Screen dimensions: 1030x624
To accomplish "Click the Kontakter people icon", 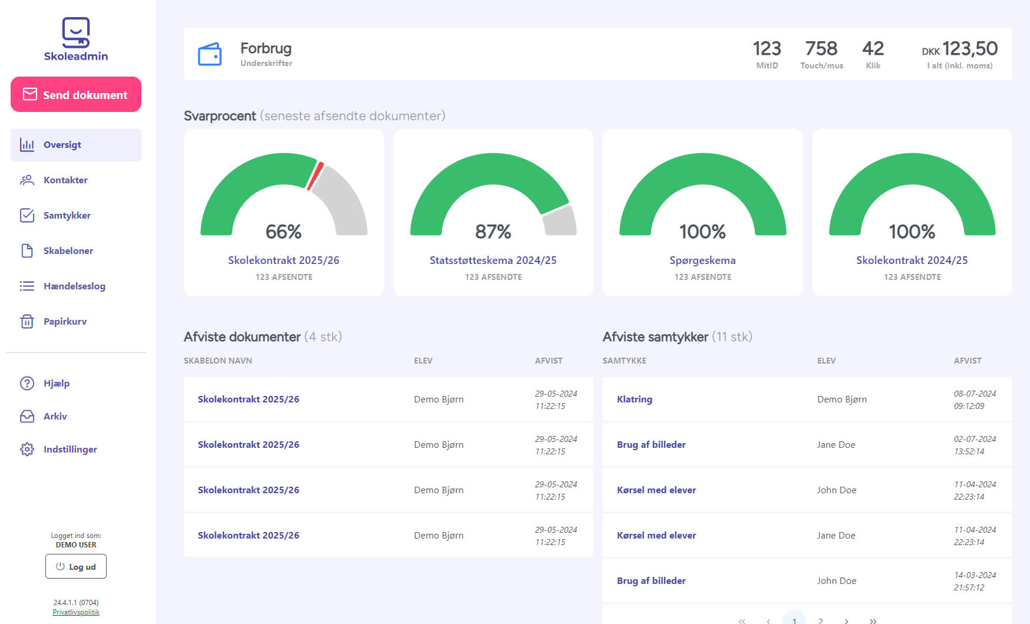I will coord(27,180).
